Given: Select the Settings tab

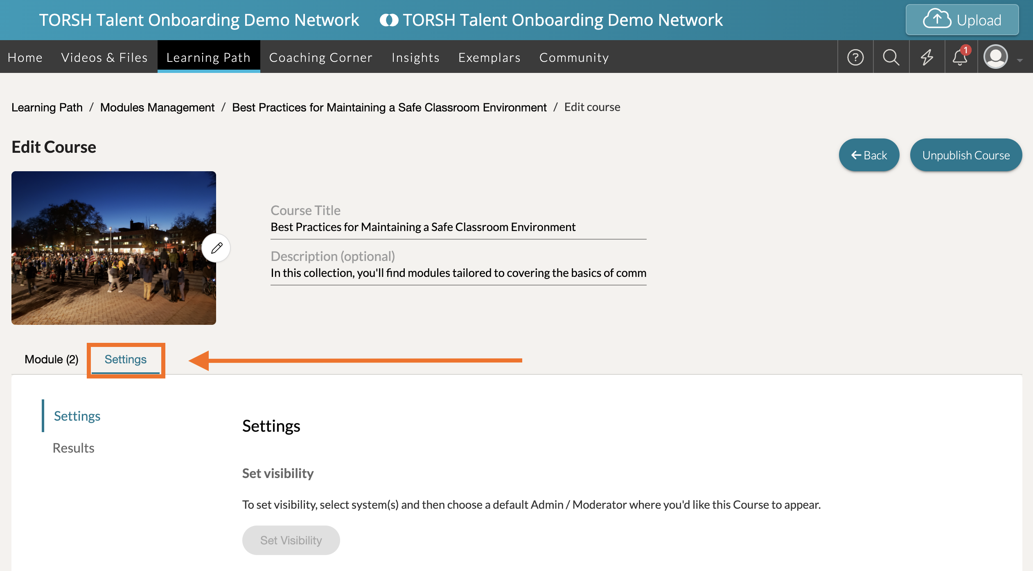Looking at the screenshot, I should pos(125,359).
